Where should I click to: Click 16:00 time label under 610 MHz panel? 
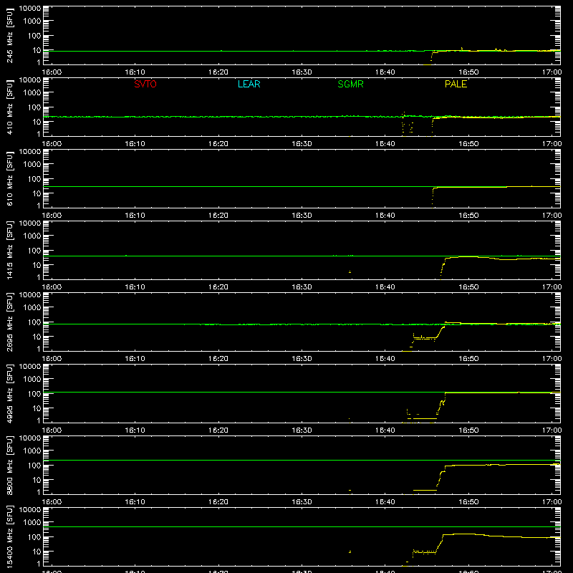52,216
